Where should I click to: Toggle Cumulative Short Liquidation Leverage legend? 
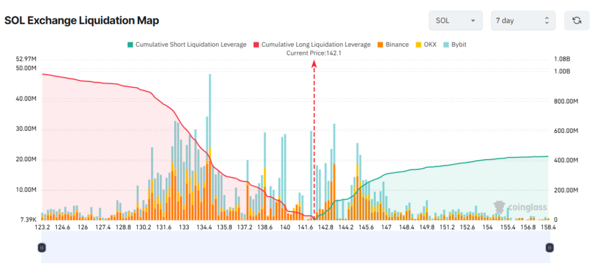pos(187,45)
